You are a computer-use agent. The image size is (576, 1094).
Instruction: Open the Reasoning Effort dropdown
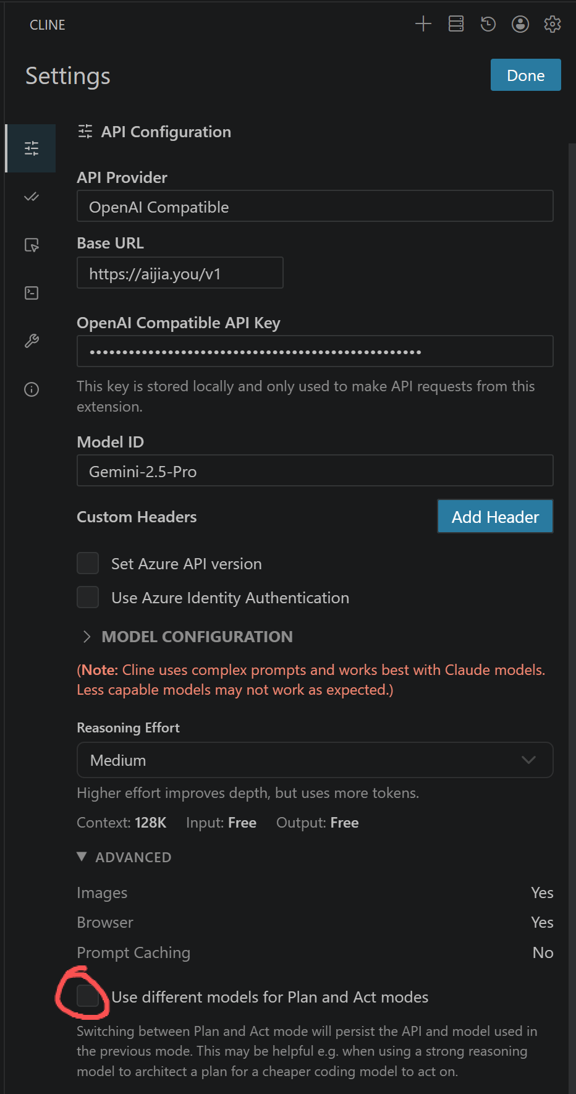click(315, 760)
